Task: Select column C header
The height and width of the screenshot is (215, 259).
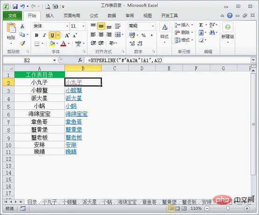Action: click(115, 68)
